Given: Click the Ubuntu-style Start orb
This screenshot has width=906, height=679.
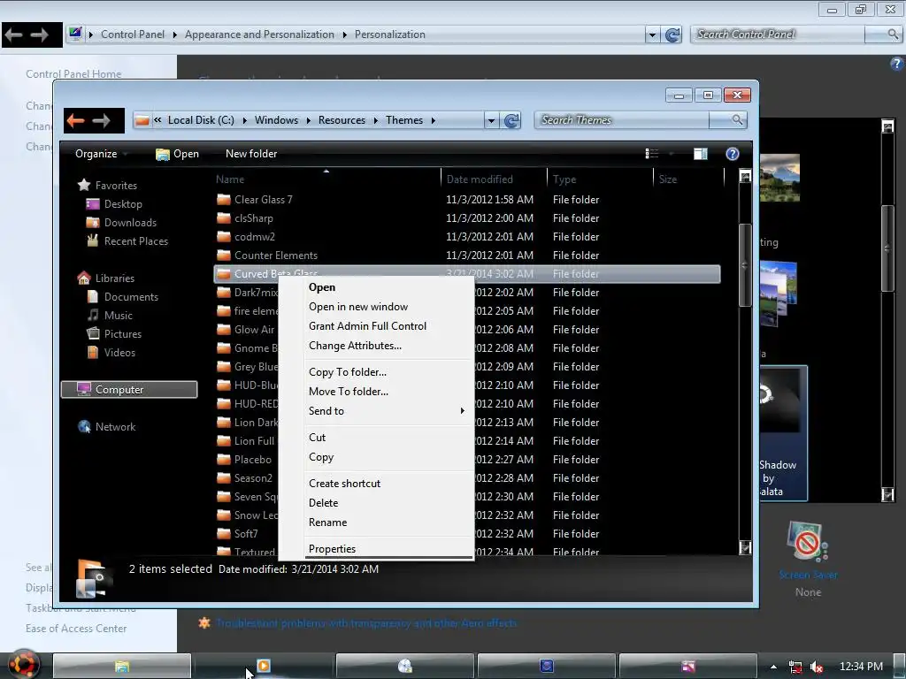Looking at the screenshot, I should point(23,665).
